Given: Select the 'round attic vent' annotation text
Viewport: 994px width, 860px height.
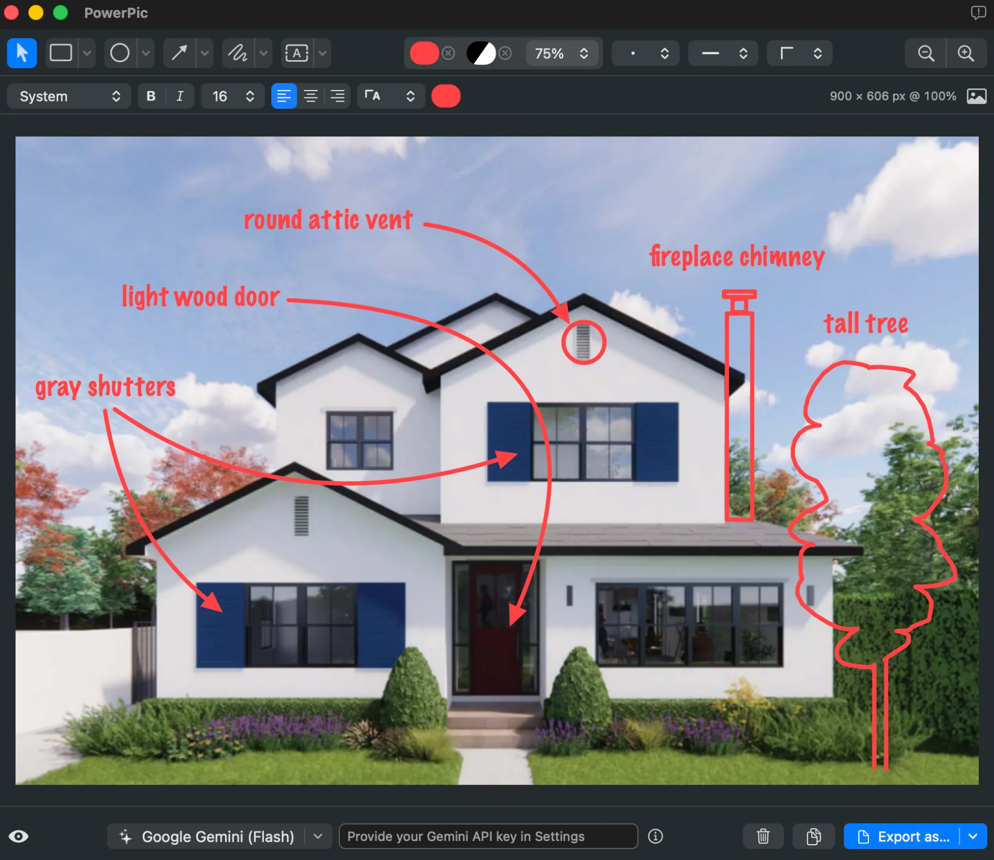Looking at the screenshot, I should pyautogui.click(x=328, y=220).
